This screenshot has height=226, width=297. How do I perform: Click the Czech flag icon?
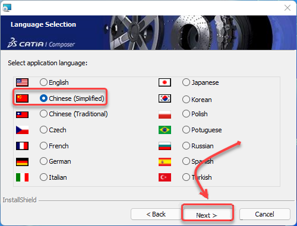click(22, 130)
